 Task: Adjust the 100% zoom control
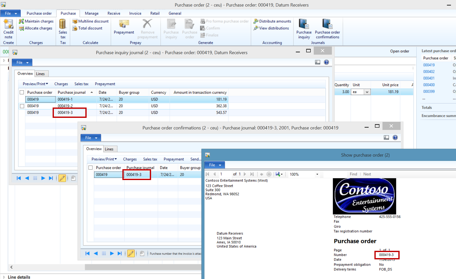click(x=304, y=174)
